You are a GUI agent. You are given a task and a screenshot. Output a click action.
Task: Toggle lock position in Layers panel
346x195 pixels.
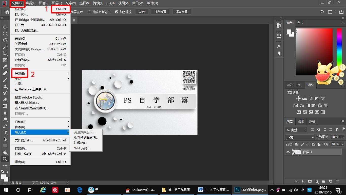tap(308, 144)
